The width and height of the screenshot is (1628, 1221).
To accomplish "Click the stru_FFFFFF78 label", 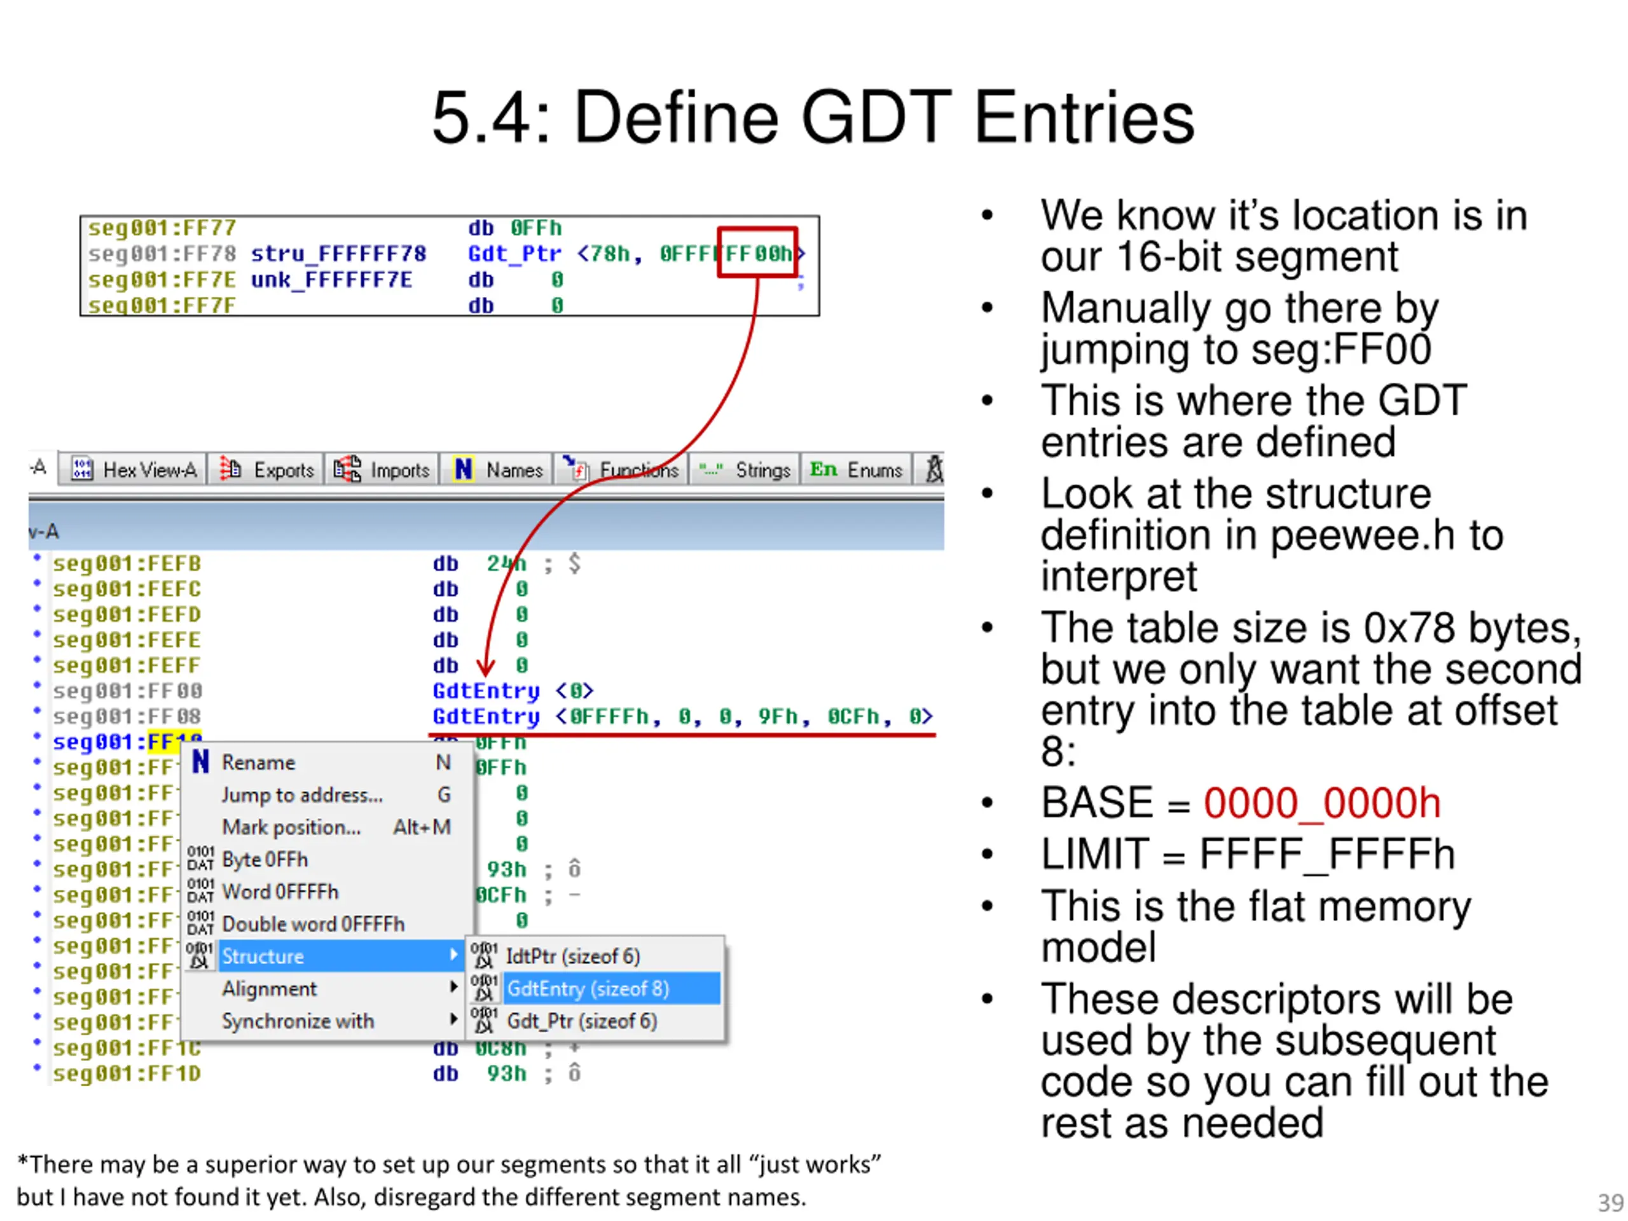I will (338, 254).
